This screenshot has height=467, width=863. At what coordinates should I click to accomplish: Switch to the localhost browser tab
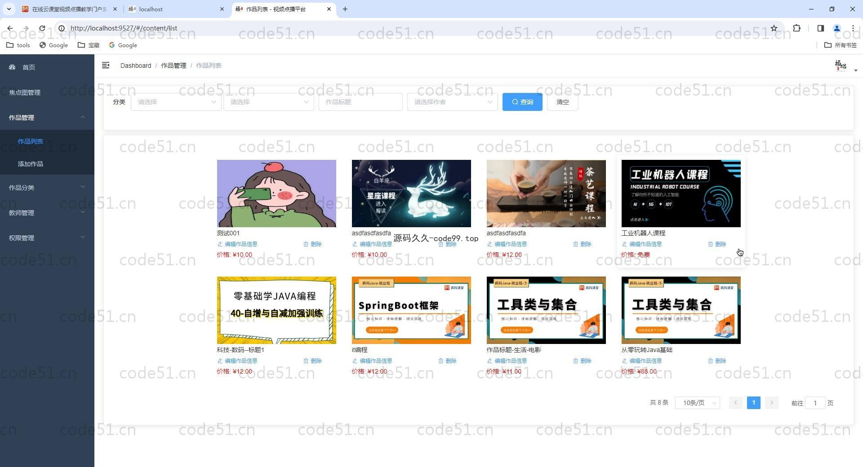[x=176, y=9]
